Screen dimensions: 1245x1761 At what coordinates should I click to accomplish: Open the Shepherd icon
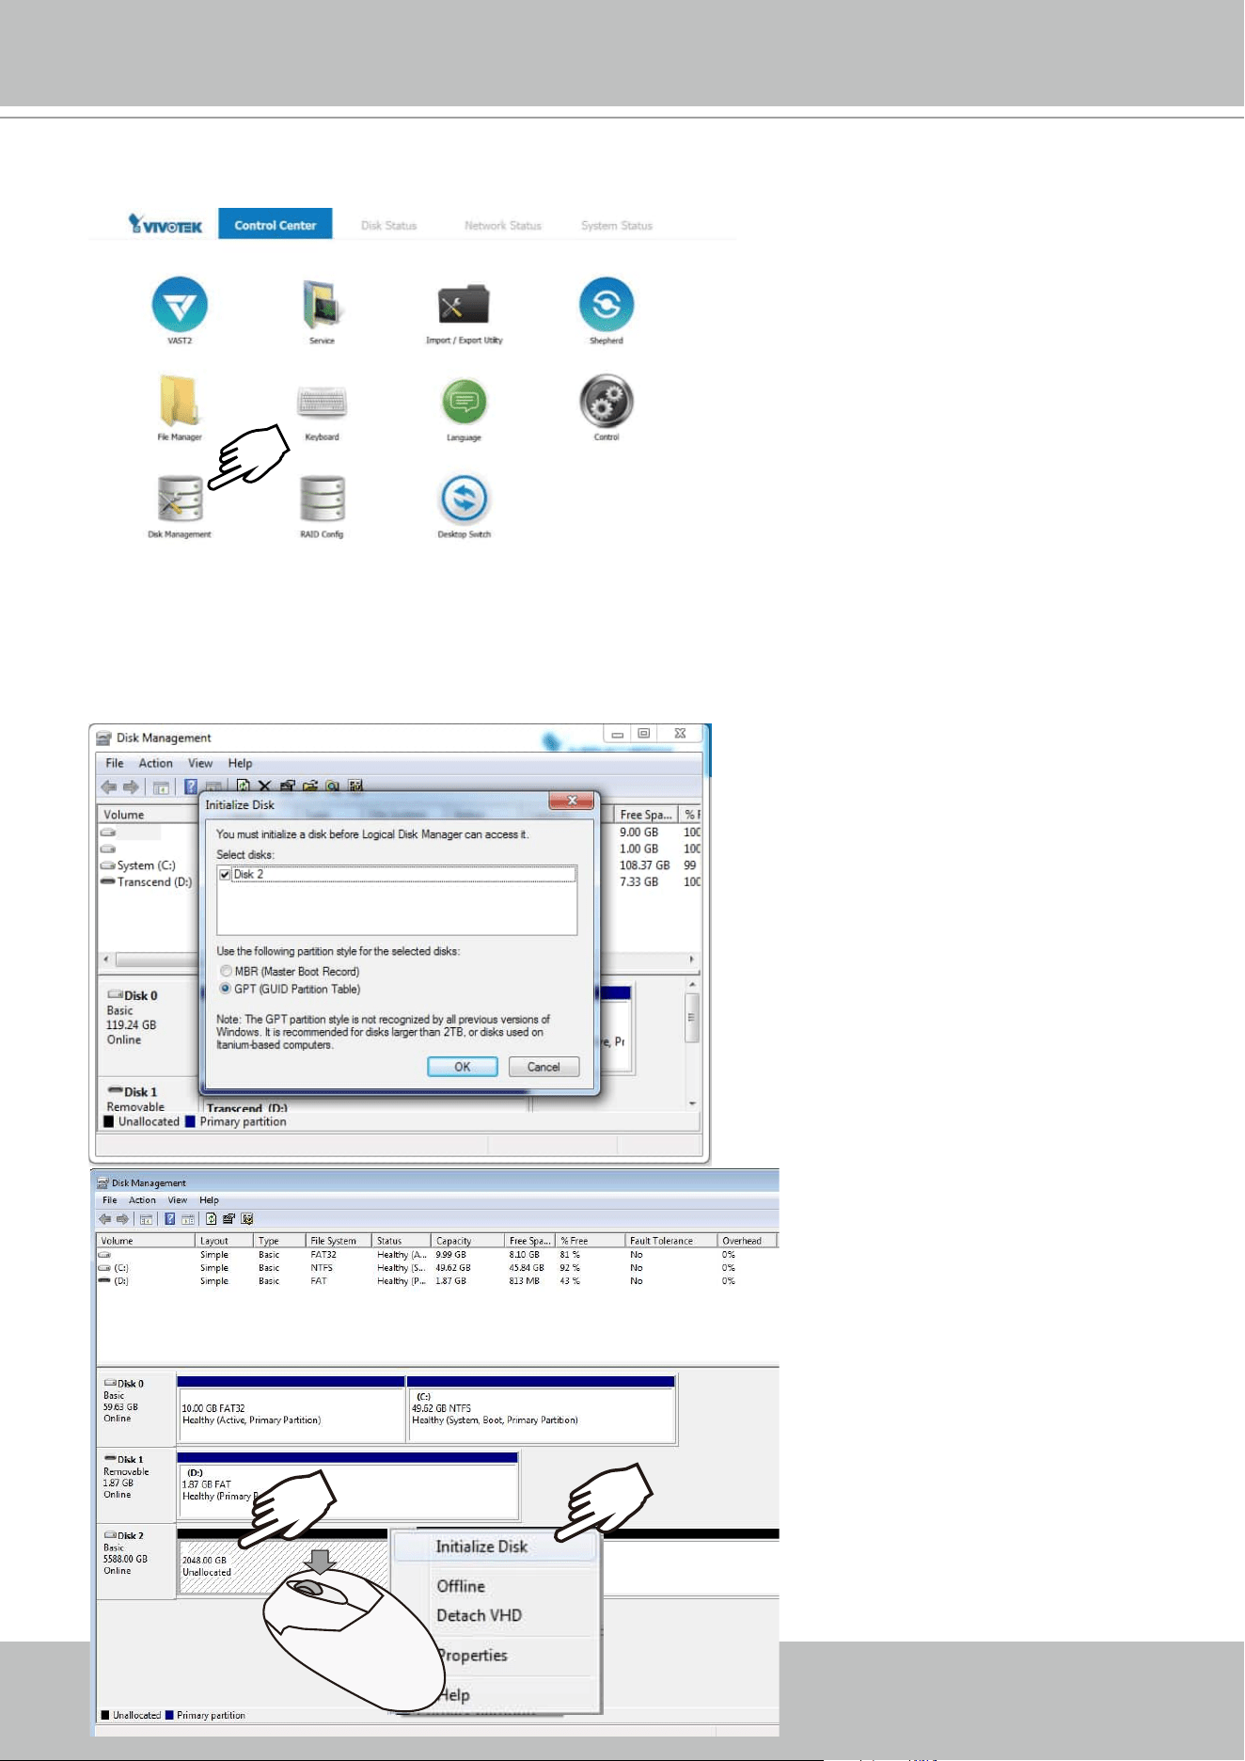coord(607,305)
